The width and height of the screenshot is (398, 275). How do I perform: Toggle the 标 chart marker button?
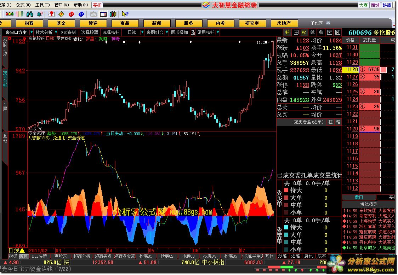tap(287, 32)
